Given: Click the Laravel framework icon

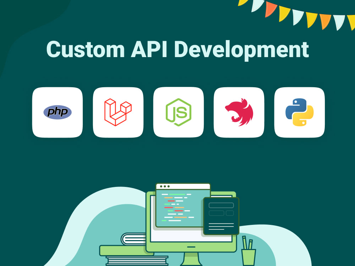Looking at the screenshot, I should [118, 111].
